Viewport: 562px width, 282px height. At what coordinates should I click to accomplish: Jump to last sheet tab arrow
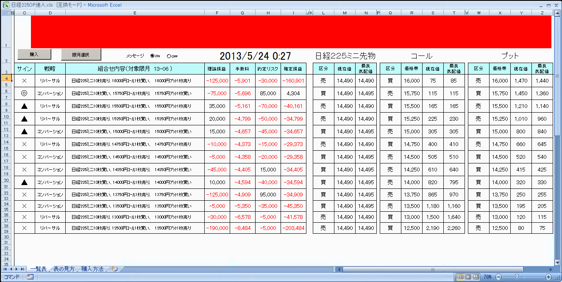pos(22,269)
